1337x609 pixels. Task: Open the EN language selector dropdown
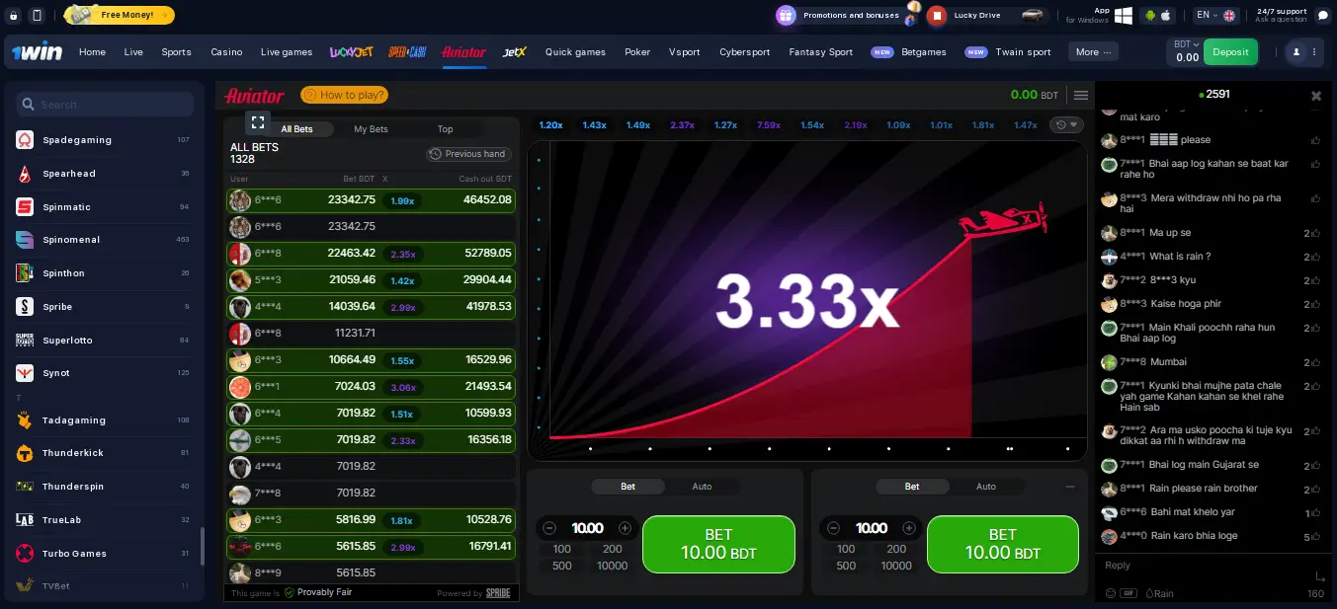click(1214, 16)
